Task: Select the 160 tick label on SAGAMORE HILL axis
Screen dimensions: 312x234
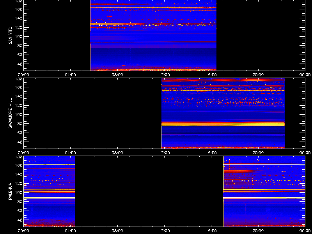Action: click(x=18, y=87)
